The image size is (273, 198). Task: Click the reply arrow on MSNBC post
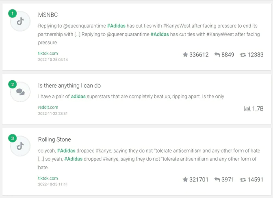pos(217,55)
